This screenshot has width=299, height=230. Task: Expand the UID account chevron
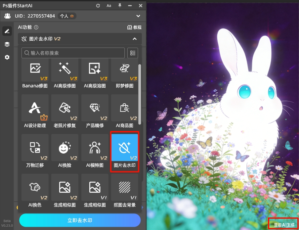click(x=138, y=16)
